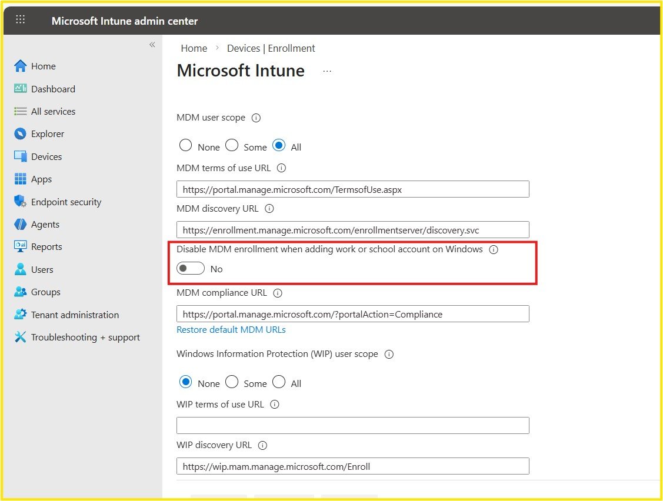Open the Users person icon

(20, 269)
